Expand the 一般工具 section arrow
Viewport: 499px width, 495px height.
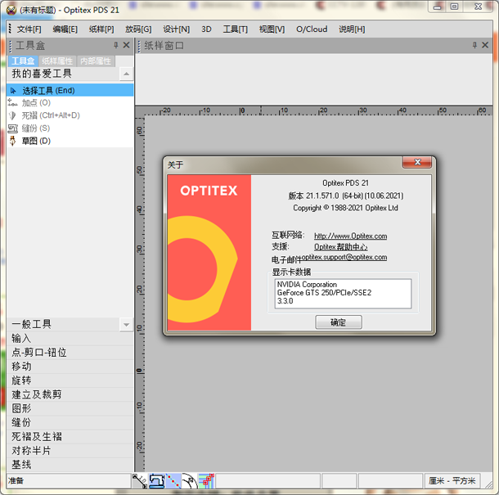pos(126,325)
